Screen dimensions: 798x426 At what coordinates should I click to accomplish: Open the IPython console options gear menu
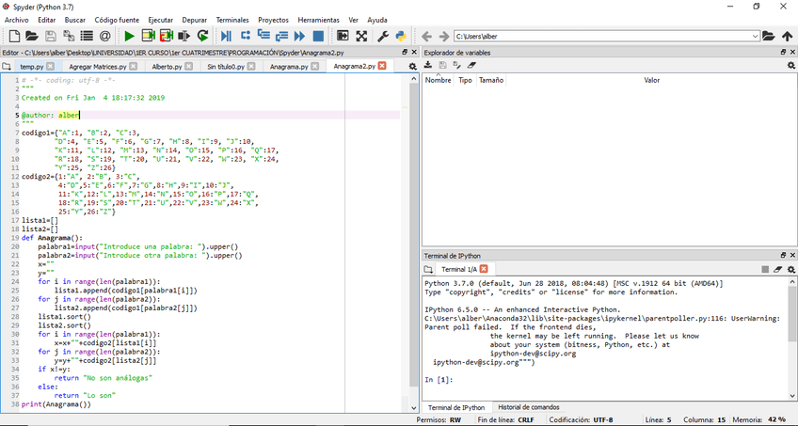coord(790,270)
